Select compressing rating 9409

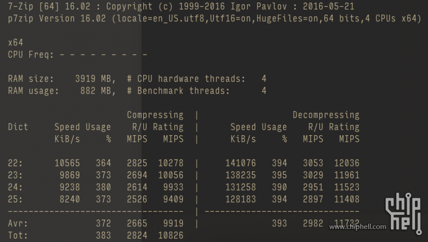click(x=173, y=199)
